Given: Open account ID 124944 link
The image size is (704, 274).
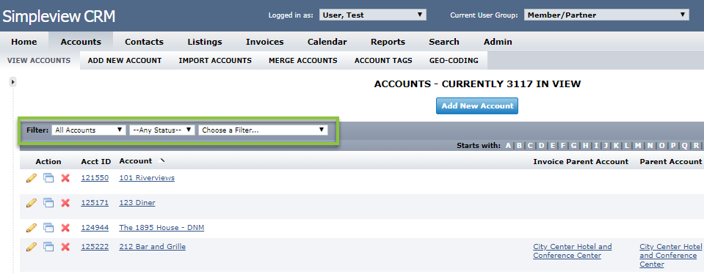Looking at the screenshot, I should (95, 227).
